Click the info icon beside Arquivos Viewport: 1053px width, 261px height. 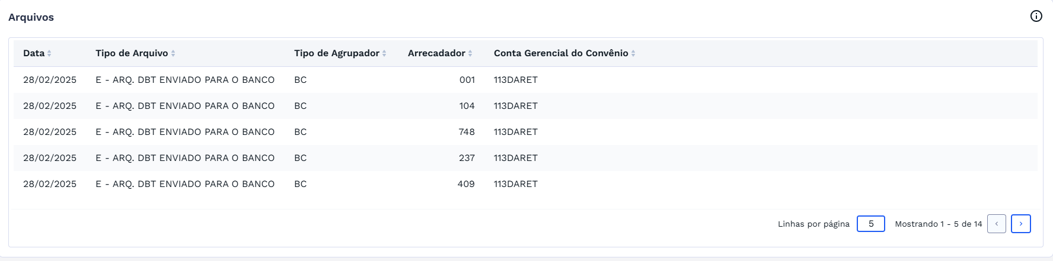[x=1036, y=16]
